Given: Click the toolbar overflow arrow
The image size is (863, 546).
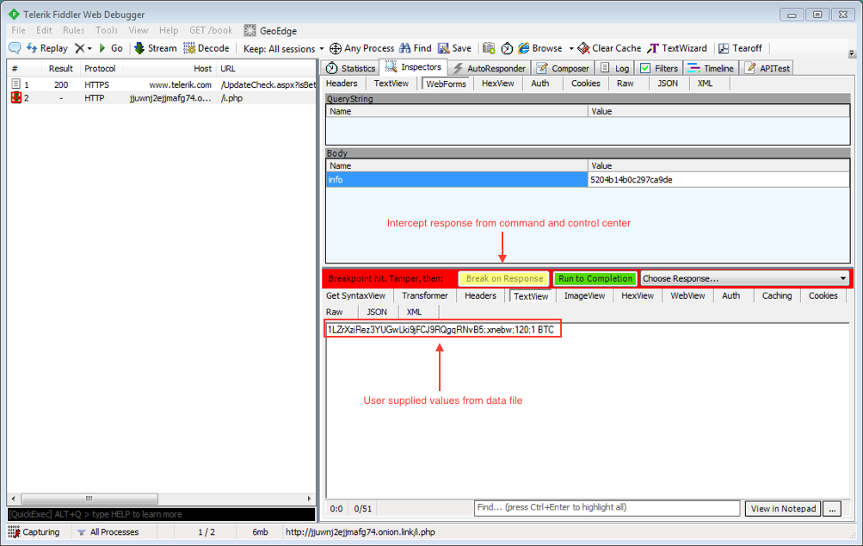Looking at the screenshot, I should point(852,53).
